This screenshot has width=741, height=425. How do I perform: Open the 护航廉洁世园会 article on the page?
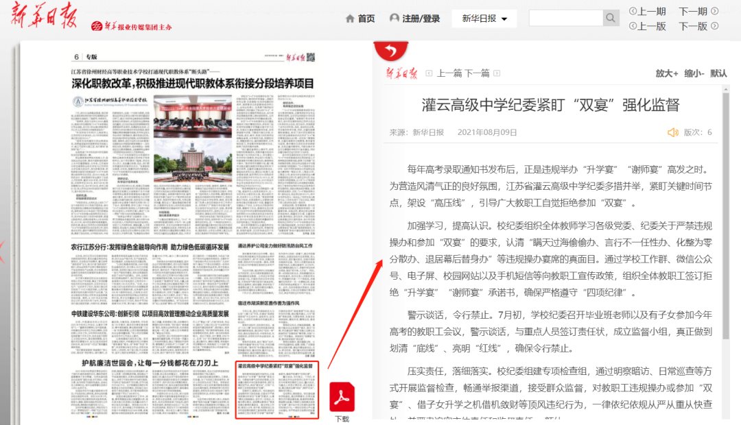coord(150,363)
